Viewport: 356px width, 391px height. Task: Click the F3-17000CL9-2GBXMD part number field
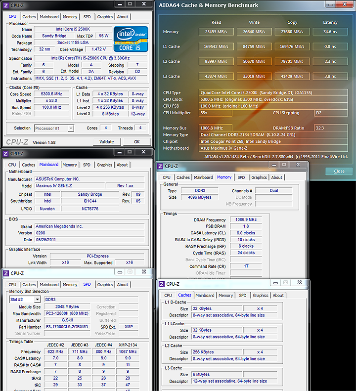point(67,327)
